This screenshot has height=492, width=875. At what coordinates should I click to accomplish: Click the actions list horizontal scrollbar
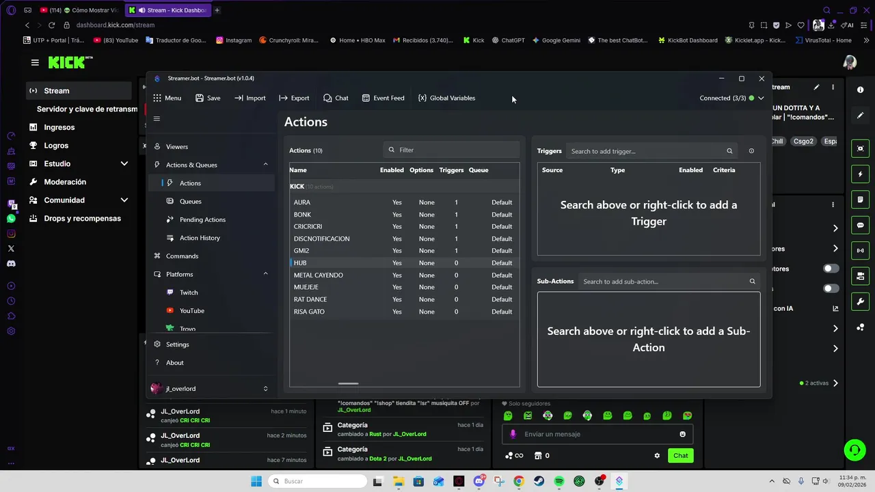point(348,384)
